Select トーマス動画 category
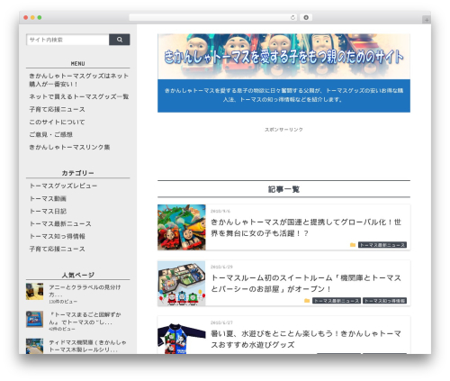450x381 pixels. tap(48, 198)
